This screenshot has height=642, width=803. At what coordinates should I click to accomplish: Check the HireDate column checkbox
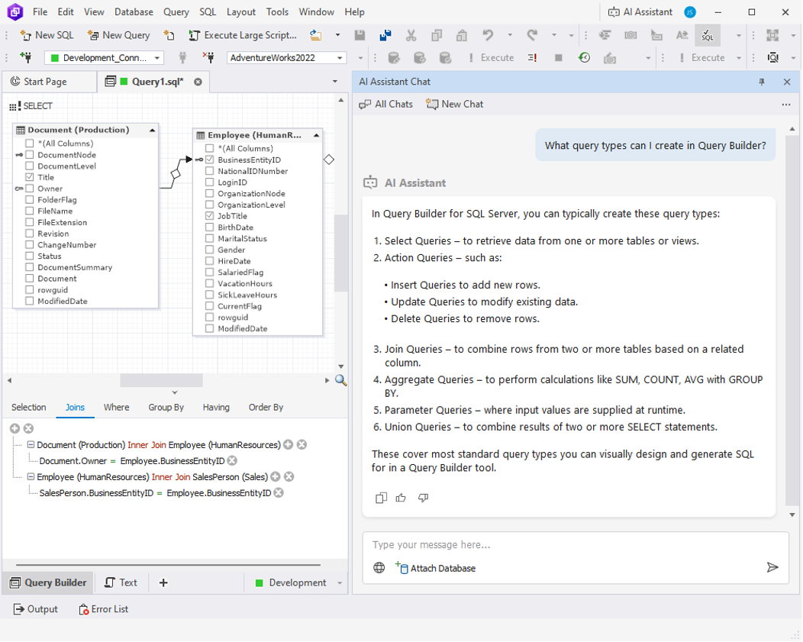209,261
